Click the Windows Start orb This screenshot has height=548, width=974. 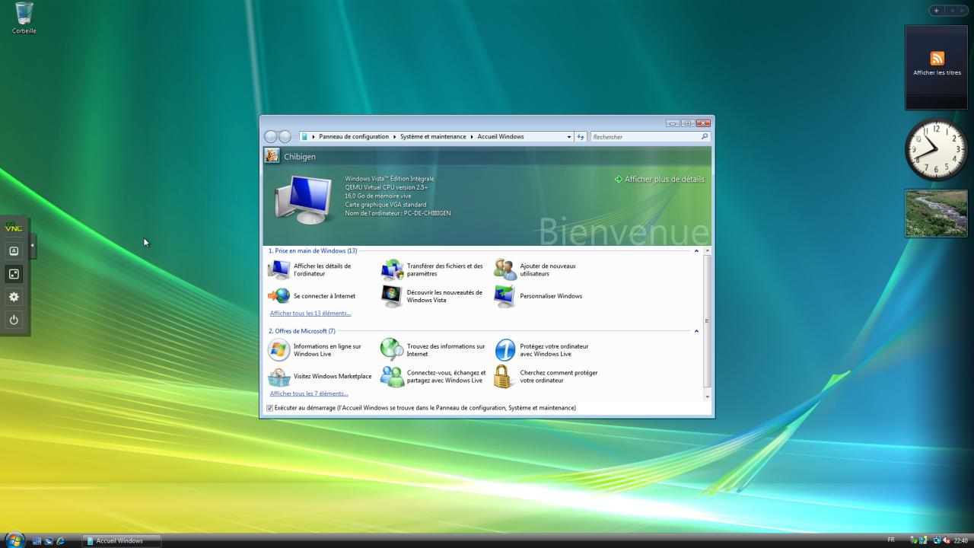point(14,540)
